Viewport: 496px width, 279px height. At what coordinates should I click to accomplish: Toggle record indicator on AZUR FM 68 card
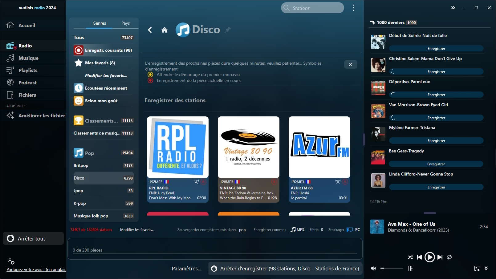pos(345,182)
